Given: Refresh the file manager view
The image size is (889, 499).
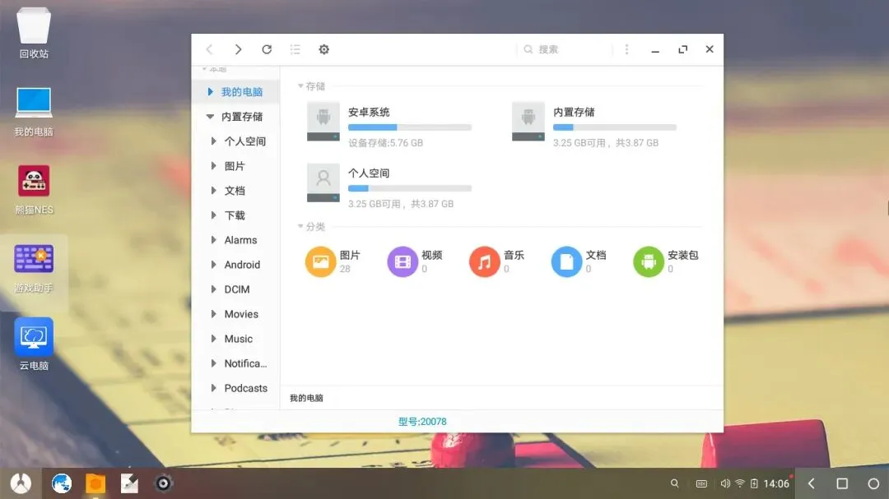Looking at the screenshot, I should pos(267,49).
